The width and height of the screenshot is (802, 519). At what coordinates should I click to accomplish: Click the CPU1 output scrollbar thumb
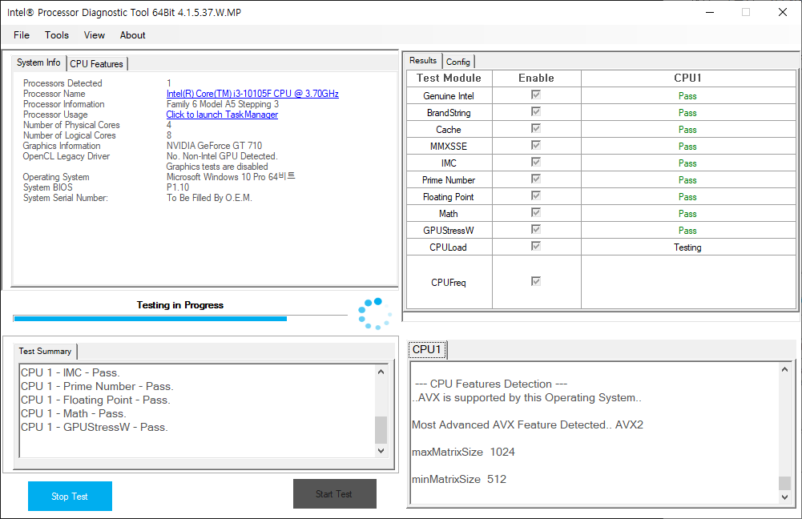pos(784,483)
